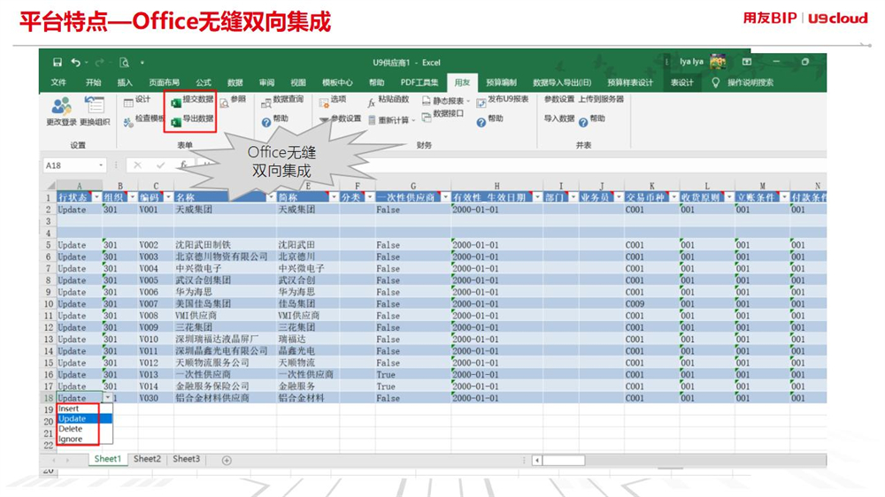Click cell containing 华为海思 in 名称 column
885x497 pixels.
tap(225, 292)
